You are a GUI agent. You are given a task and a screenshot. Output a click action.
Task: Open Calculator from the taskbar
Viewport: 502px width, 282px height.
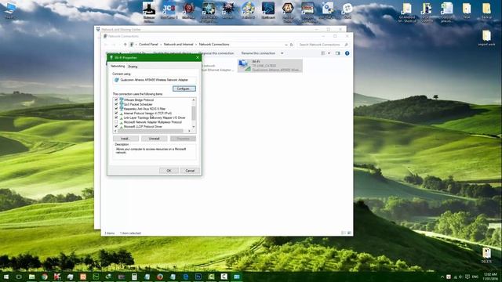tap(134, 277)
